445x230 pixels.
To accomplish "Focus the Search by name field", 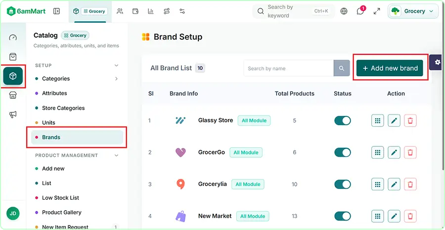I will [x=288, y=68].
